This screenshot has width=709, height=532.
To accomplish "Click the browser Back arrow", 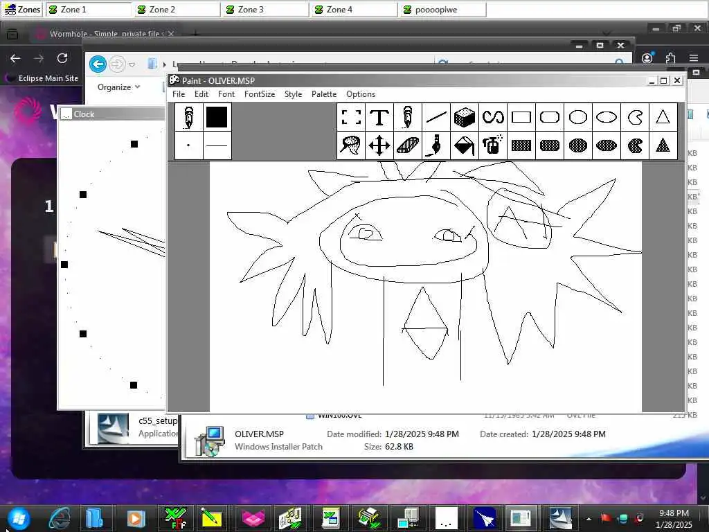I will tap(15, 58).
